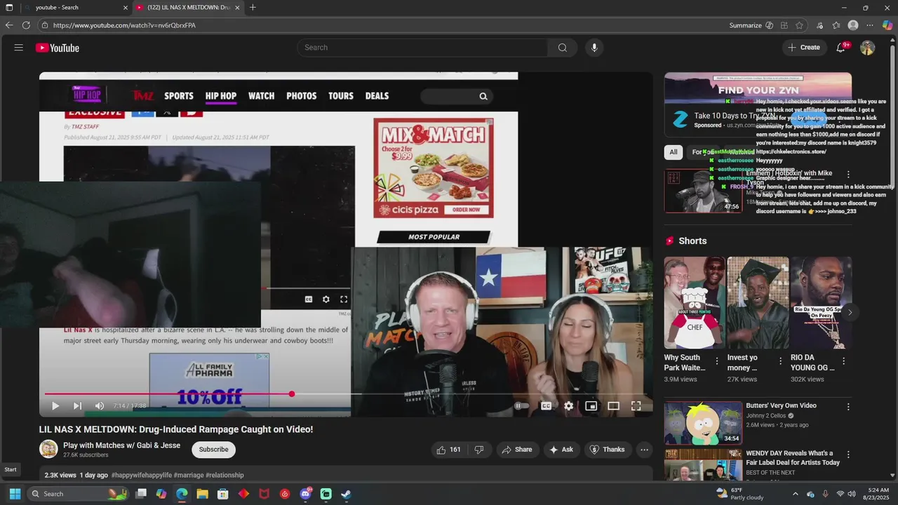Skip to next video

77,406
